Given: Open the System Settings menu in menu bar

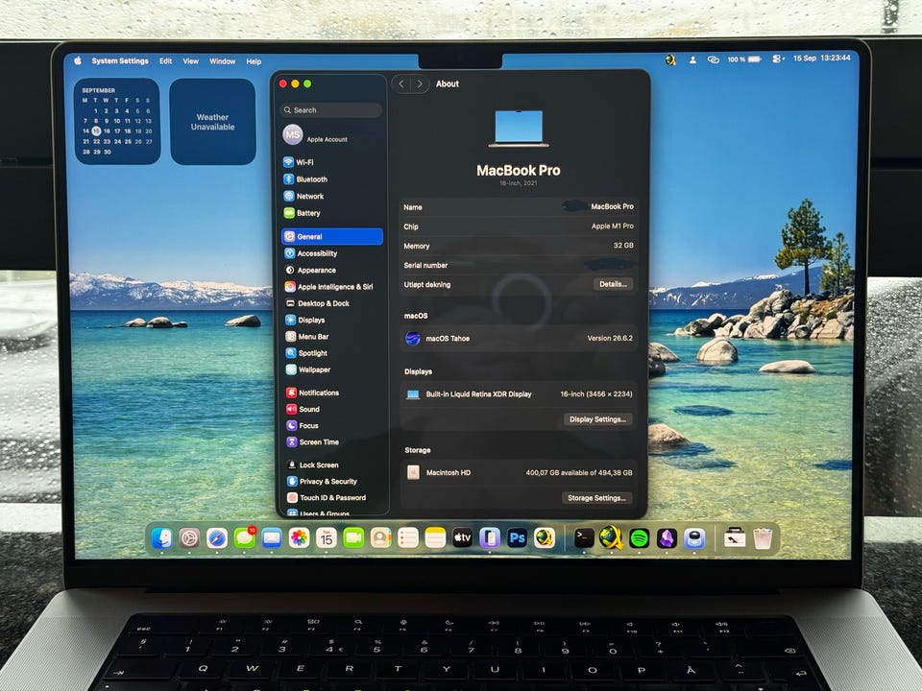Looking at the screenshot, I should pos(120,60).
